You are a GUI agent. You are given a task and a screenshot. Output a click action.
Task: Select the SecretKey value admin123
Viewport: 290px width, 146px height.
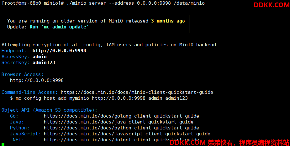pos(44,63)
